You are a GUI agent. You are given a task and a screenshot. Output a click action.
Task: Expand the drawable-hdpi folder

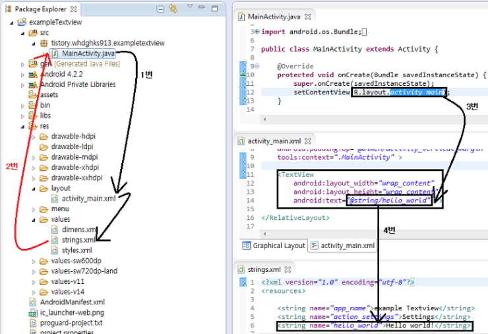pos(34,137)
